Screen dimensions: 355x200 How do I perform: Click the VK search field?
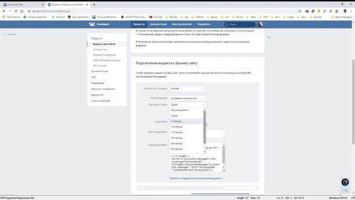pos(240,24)
